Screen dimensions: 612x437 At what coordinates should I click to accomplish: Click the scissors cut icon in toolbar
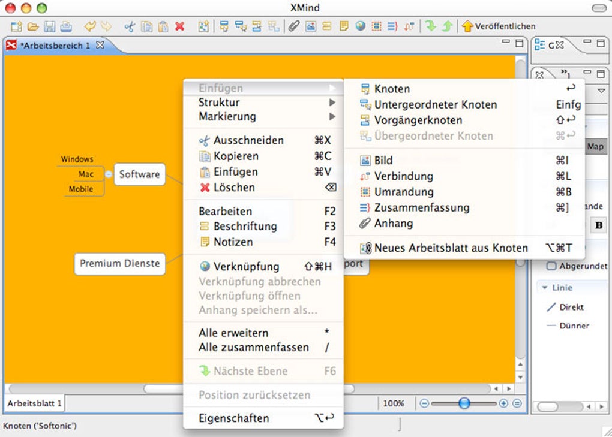click(x=130, y=26)
